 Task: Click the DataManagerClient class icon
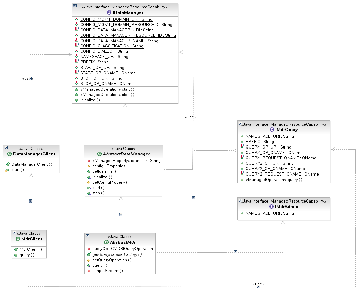[9, 154]
